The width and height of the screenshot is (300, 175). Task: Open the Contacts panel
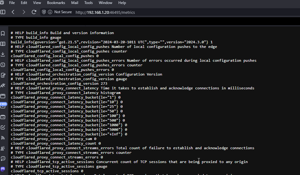[x=3, y=148]
